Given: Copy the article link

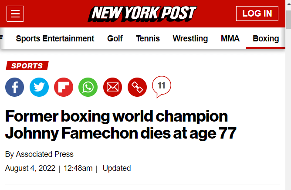Looking at the screenshot, I should (137, 87).
